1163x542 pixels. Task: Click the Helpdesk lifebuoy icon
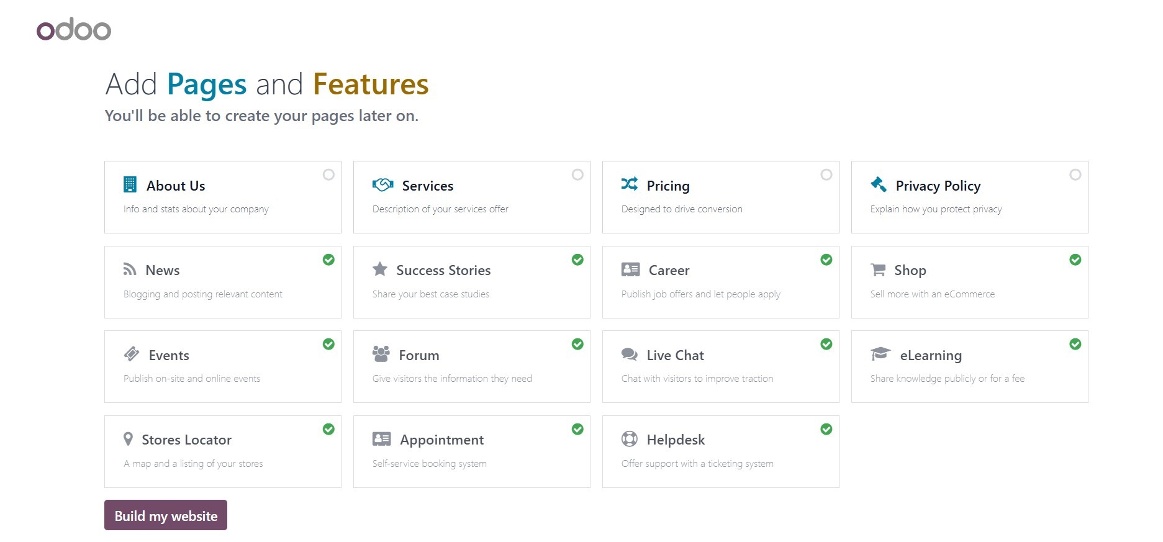[629, 439]
